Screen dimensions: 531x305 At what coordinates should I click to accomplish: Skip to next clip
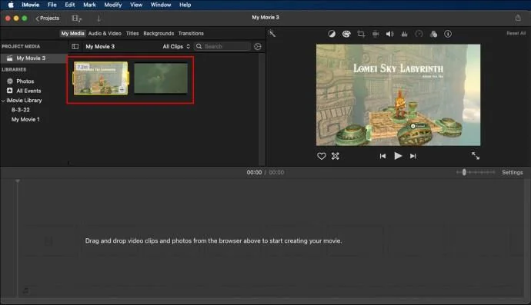click(412, 156)
